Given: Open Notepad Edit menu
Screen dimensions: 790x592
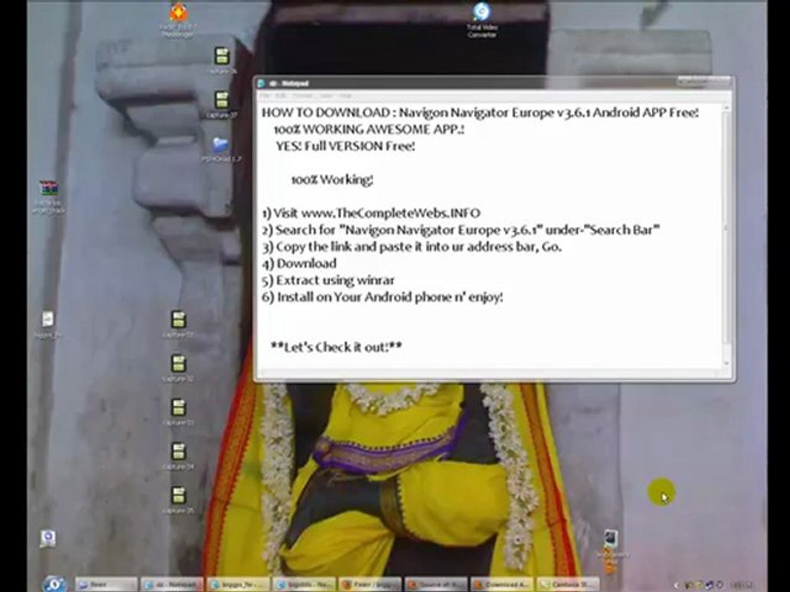Looking at the screenshot, I should pyautogui.click(x=281, y=96).
